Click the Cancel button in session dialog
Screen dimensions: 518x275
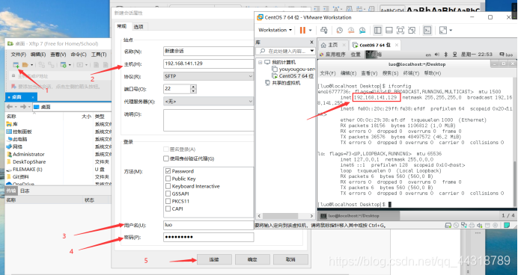pos(290,259)
